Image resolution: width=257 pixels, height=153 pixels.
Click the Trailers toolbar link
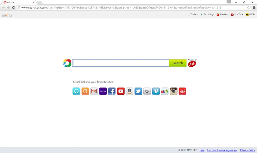tap(192, 15)
